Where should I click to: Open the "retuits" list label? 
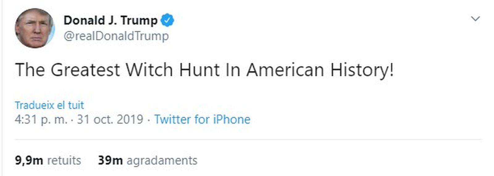64,160
